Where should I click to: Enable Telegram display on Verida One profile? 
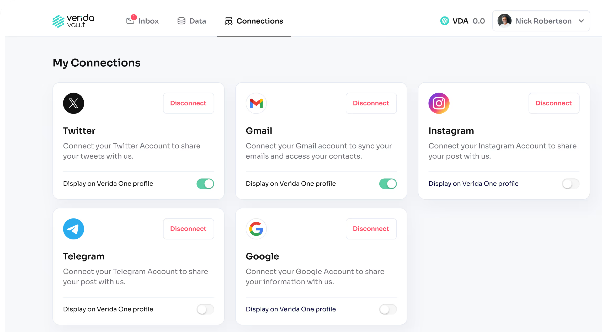pos(205,309)
